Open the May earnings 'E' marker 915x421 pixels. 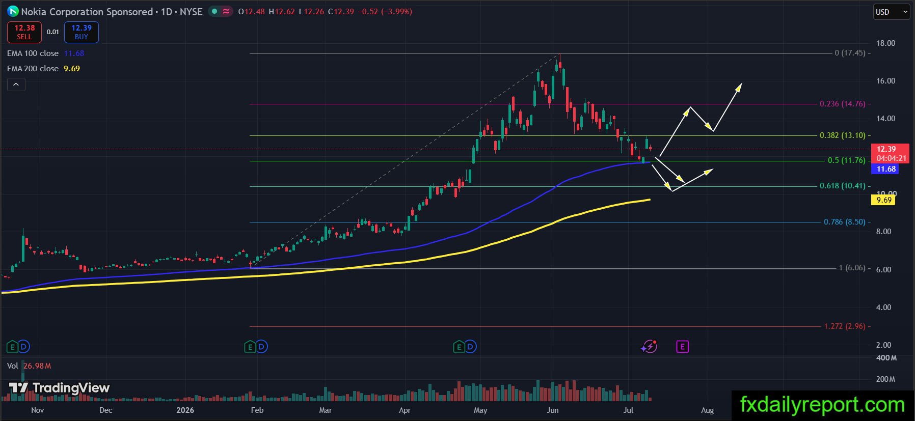pyautogui.click(x=459, y=347)
